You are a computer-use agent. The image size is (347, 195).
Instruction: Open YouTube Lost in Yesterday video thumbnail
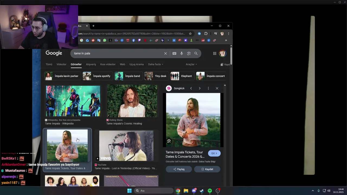(126, 146)
